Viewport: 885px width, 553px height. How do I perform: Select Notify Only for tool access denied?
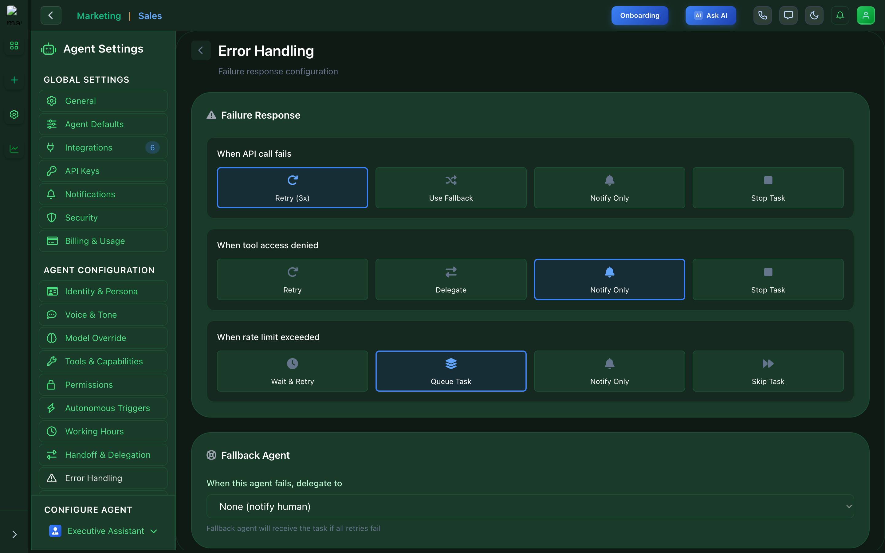(609, 280)
